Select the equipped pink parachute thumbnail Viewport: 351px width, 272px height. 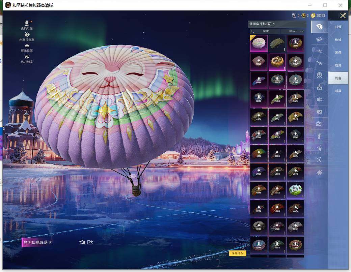tap(259, 43)
